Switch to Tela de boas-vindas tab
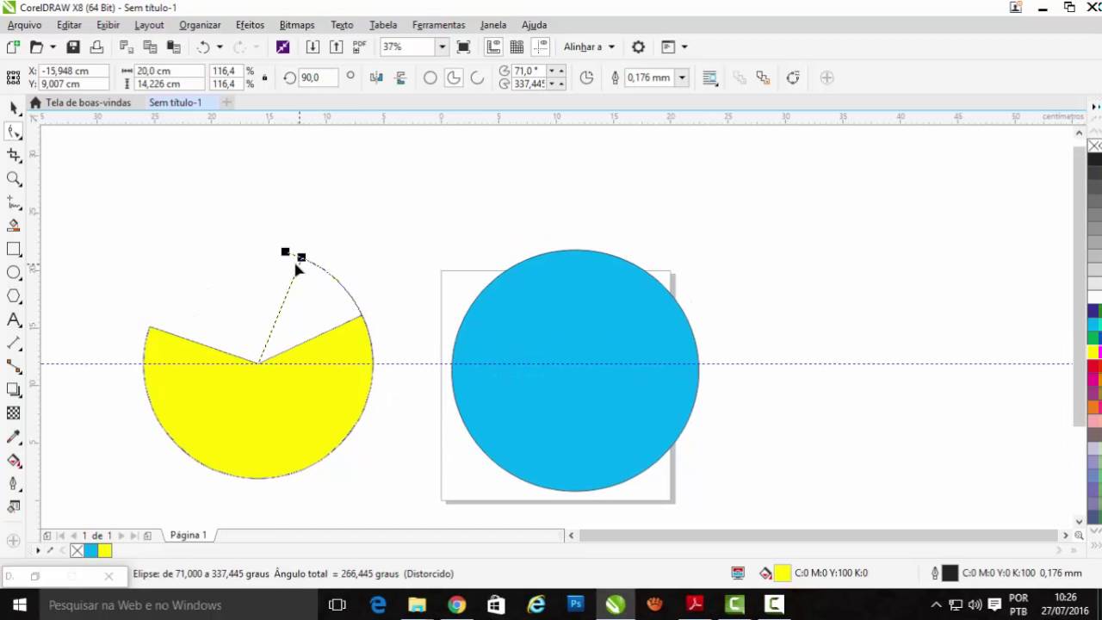 click(80, 102)
